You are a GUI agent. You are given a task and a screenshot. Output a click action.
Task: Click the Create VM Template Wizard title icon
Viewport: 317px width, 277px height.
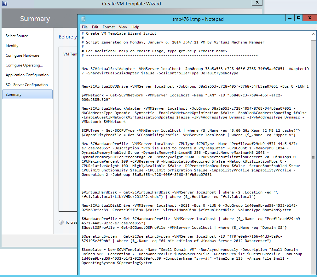pos(4,4)
